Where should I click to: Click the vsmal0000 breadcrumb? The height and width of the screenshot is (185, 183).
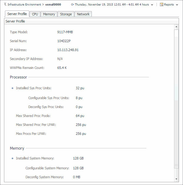53,5
